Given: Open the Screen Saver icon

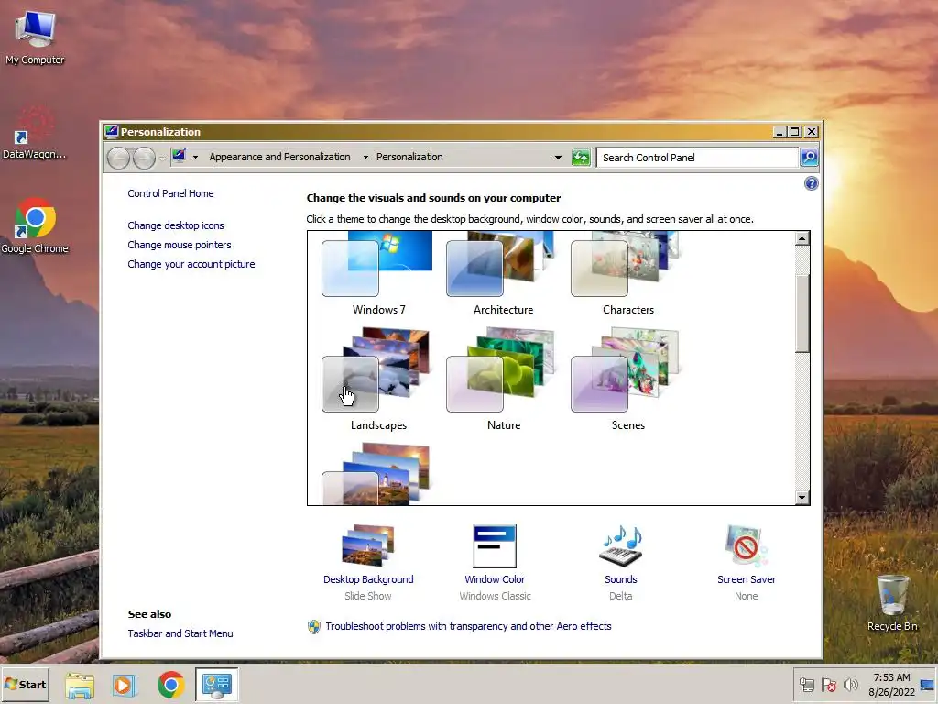Looking at the screenshot, I should (x=746, y=545).
